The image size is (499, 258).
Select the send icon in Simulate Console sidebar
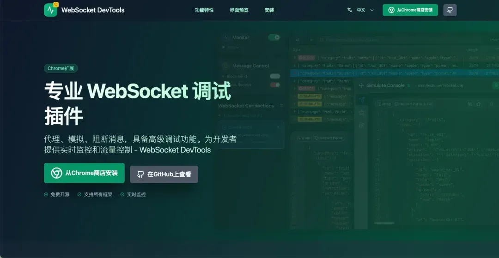[362, 100]
